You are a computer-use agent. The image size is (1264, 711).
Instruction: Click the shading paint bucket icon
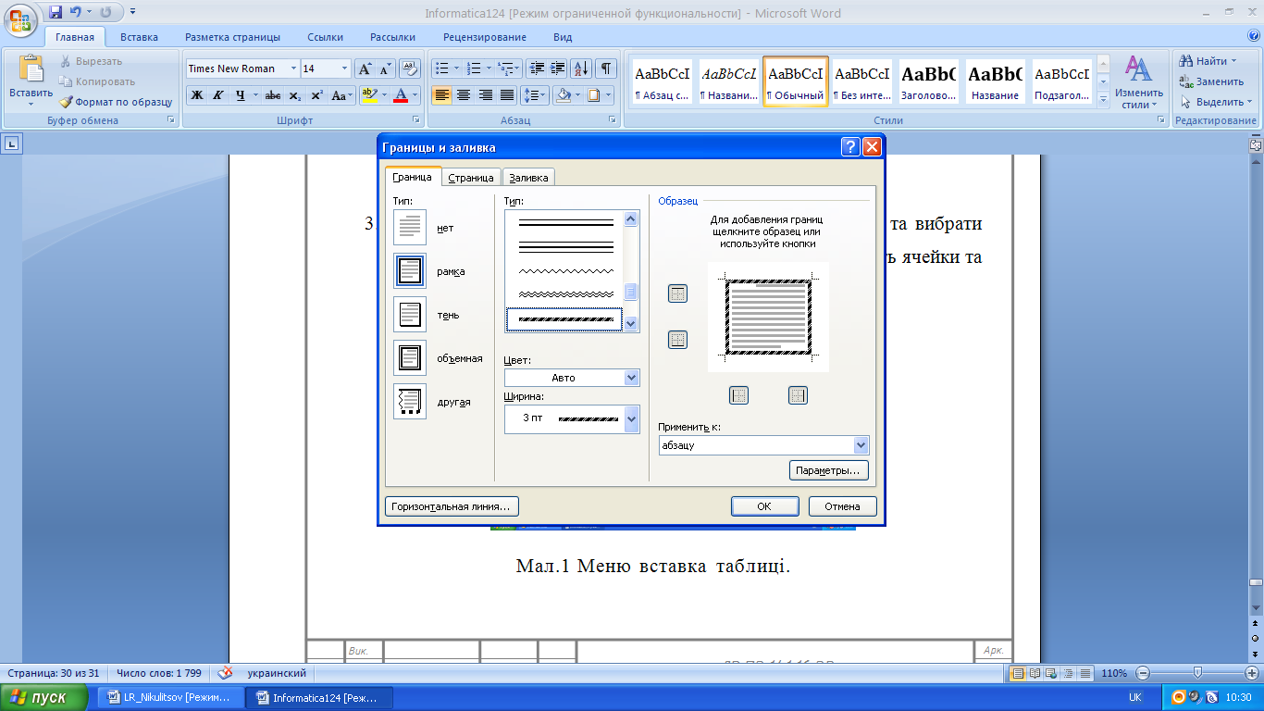coord(562,95)
